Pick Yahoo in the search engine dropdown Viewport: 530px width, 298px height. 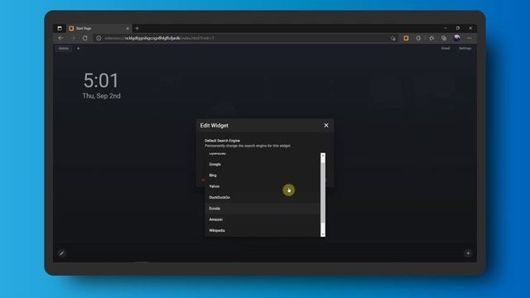click(263, 186)
